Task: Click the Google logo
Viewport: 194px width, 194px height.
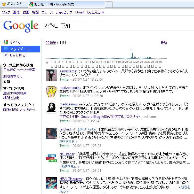Action: point(21,26)
